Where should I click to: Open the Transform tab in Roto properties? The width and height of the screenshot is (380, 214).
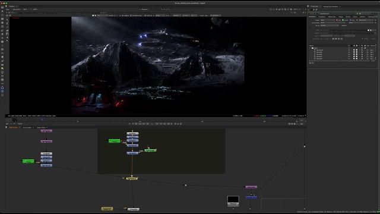click(x=322, y=17)
